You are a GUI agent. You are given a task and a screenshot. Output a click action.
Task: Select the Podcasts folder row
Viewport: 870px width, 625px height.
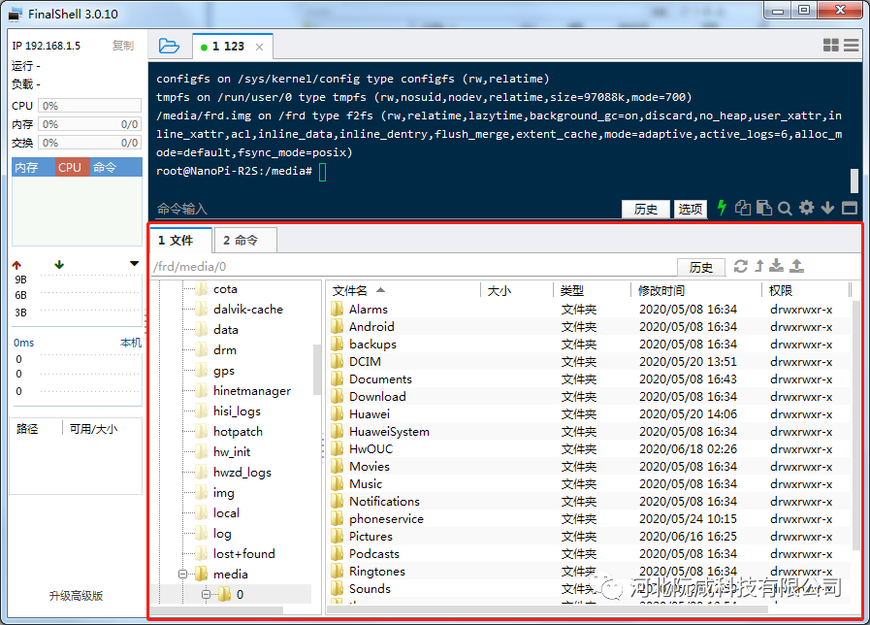[588, 554]
